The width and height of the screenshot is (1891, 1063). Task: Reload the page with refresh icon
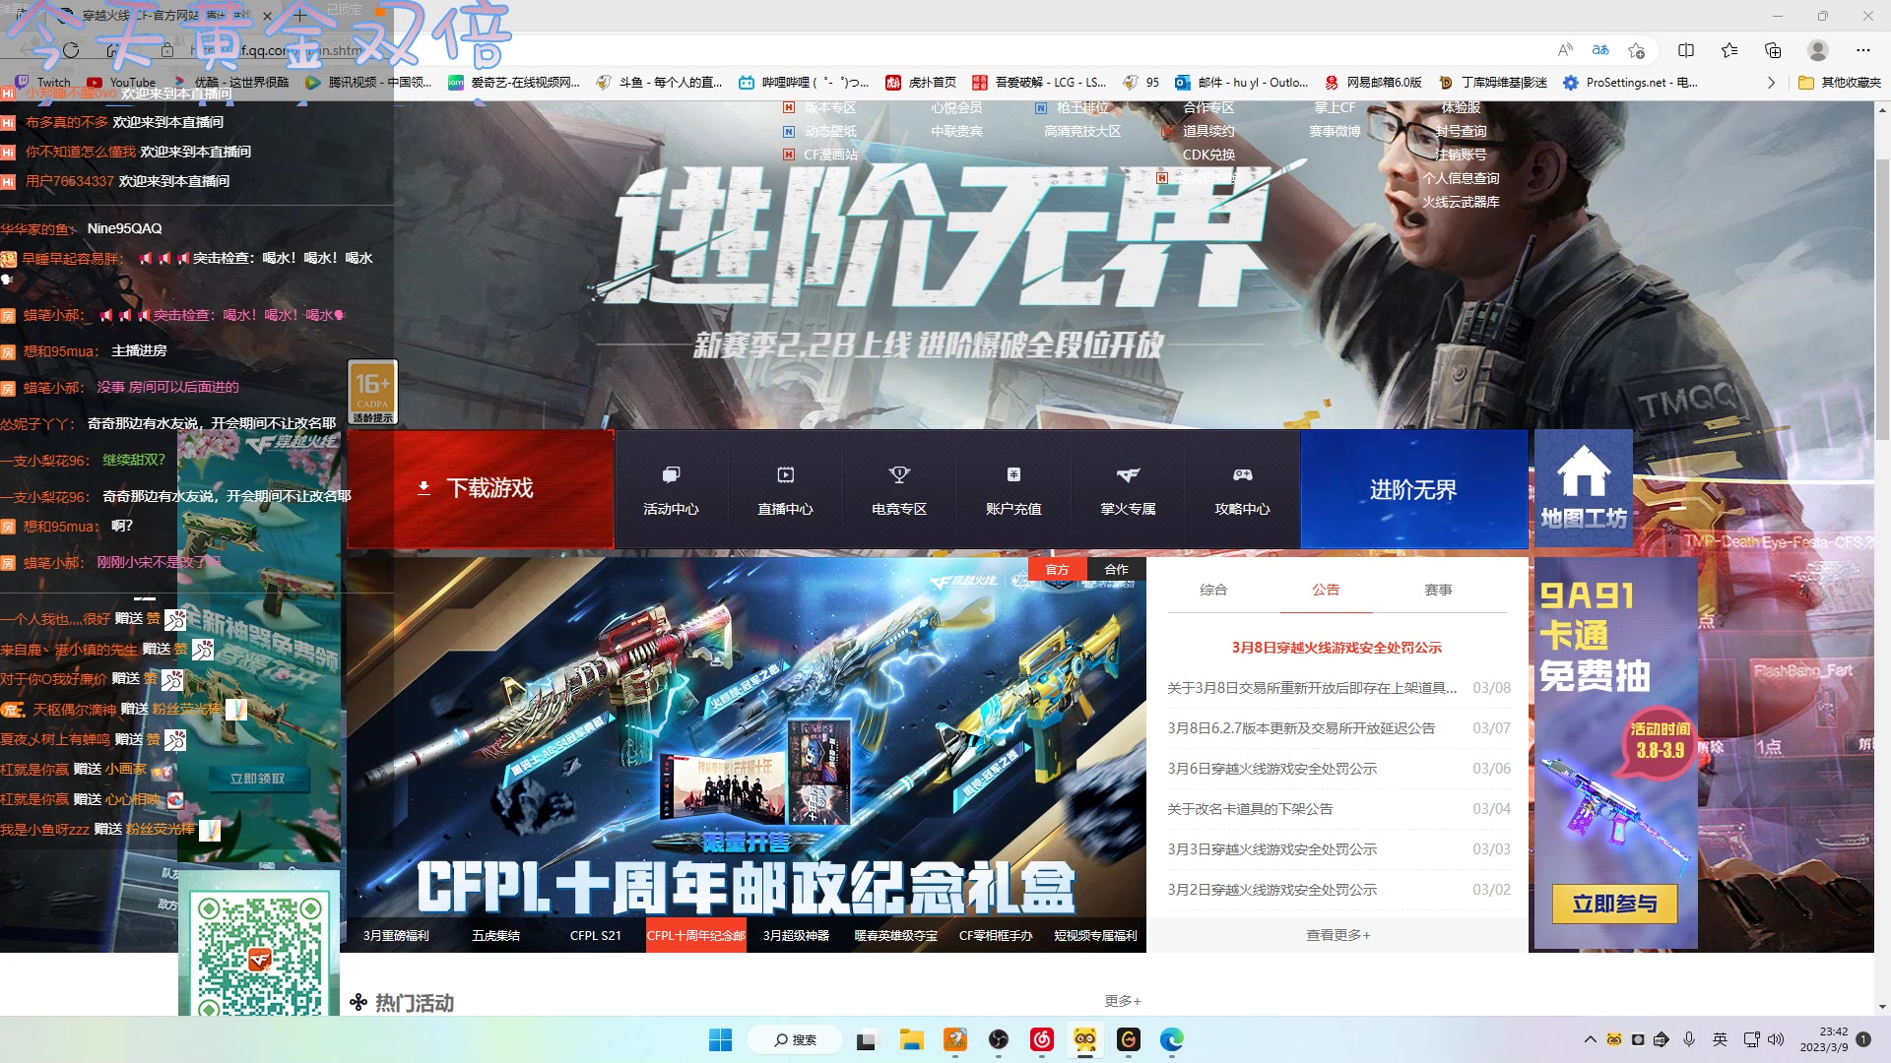click(71, 50)
